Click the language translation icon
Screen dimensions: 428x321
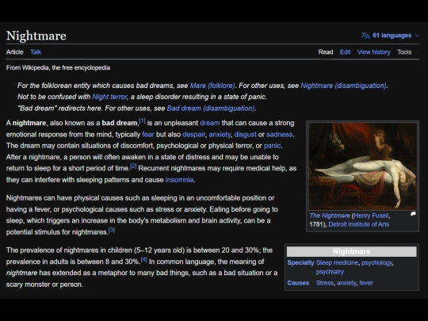pos(365,36)
